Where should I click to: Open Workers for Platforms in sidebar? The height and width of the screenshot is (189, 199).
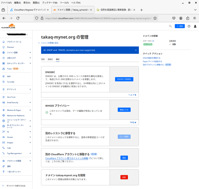[x=16, y=116]
